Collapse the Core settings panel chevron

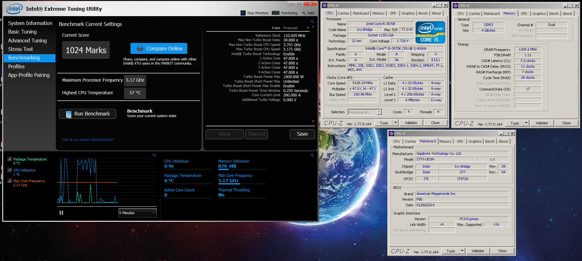click(308, 28)
